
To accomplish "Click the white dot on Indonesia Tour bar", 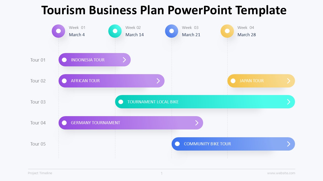I will click(64, 60).
